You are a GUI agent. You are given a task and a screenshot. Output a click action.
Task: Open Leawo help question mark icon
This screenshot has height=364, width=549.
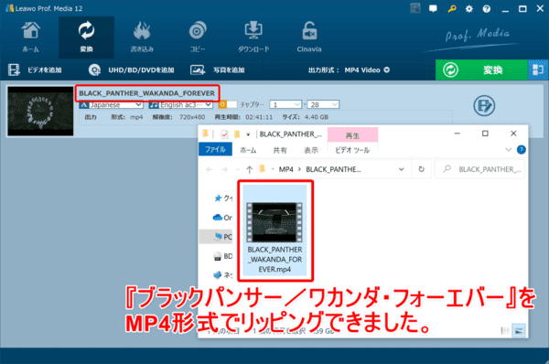coord(487,9)
